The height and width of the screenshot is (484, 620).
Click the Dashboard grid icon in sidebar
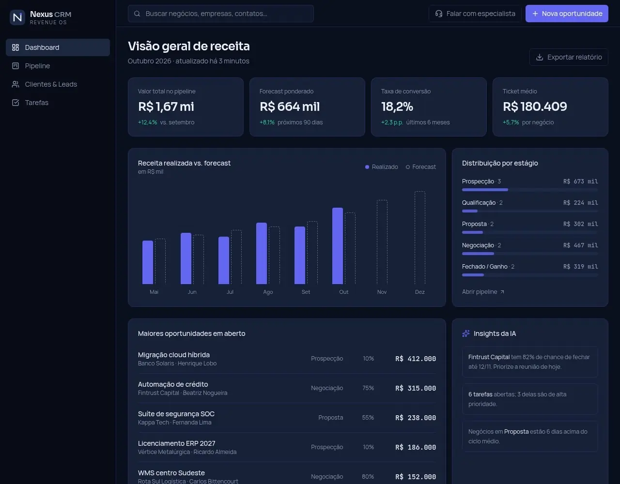coord(15,47)
